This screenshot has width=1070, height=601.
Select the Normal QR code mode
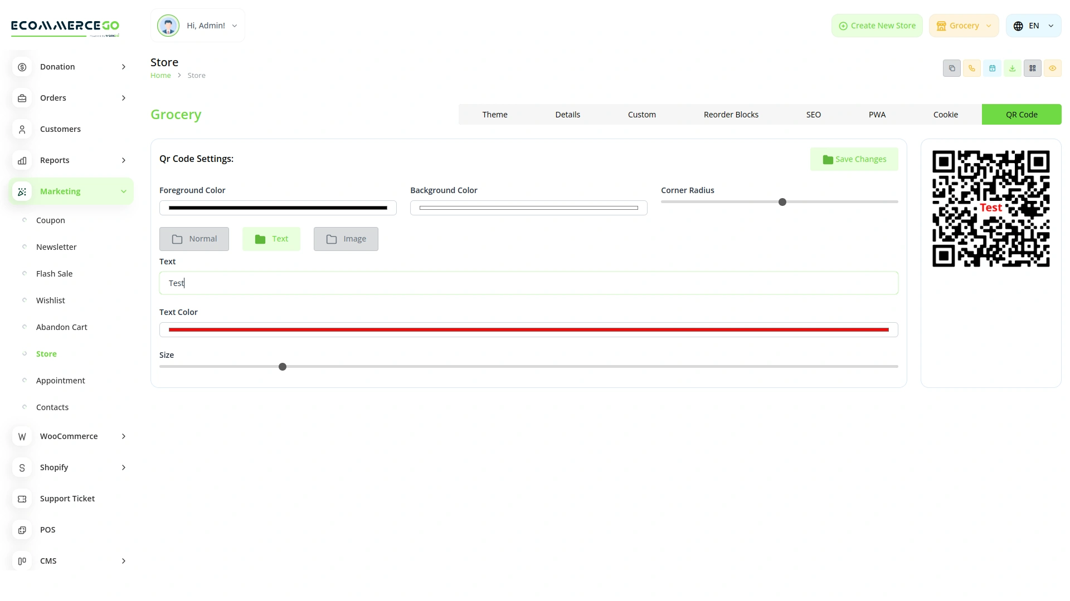point(194,239)
